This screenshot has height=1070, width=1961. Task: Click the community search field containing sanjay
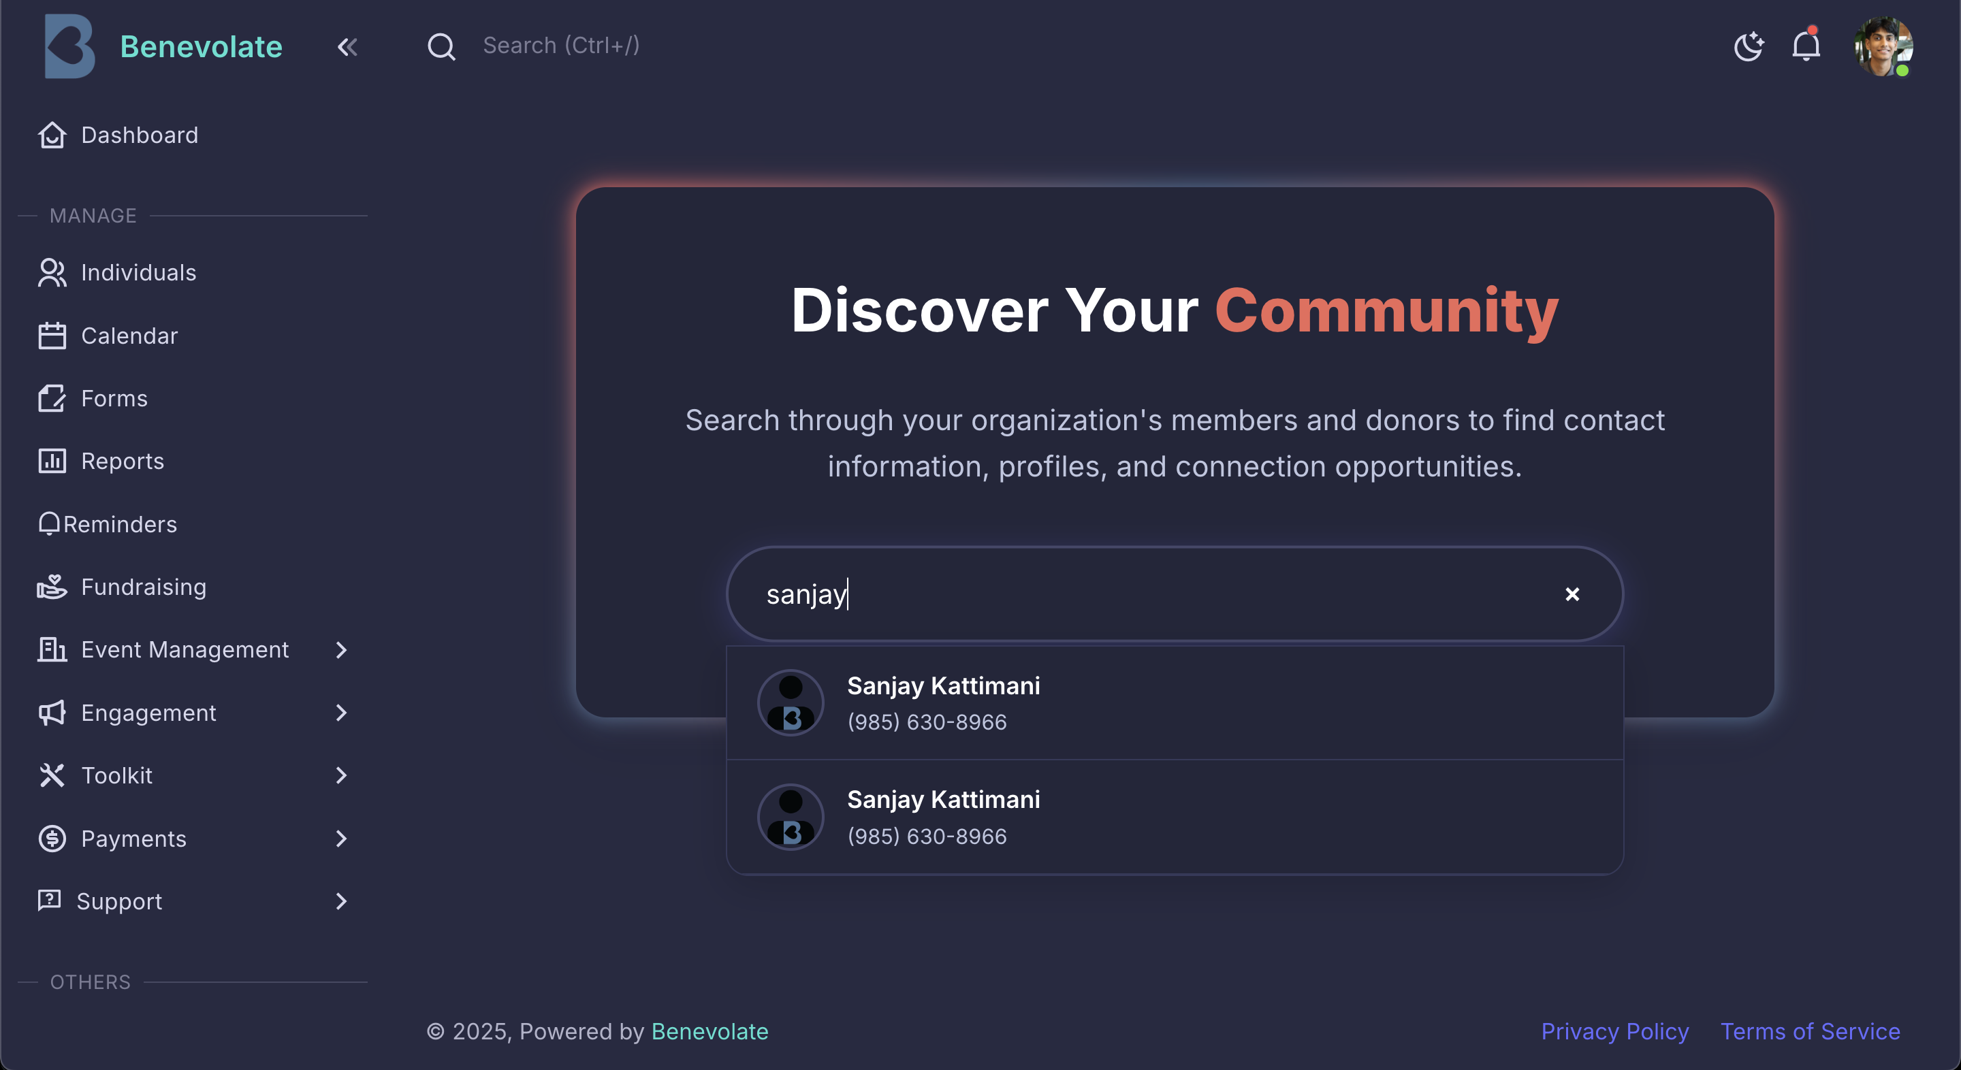pyautogui.click(x=1142, y=594)
